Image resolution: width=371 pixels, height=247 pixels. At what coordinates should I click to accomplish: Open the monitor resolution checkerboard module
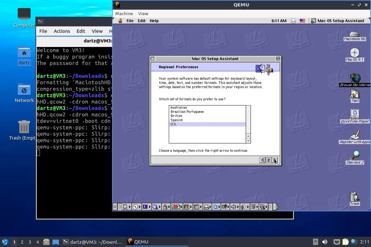pos(198,207)
